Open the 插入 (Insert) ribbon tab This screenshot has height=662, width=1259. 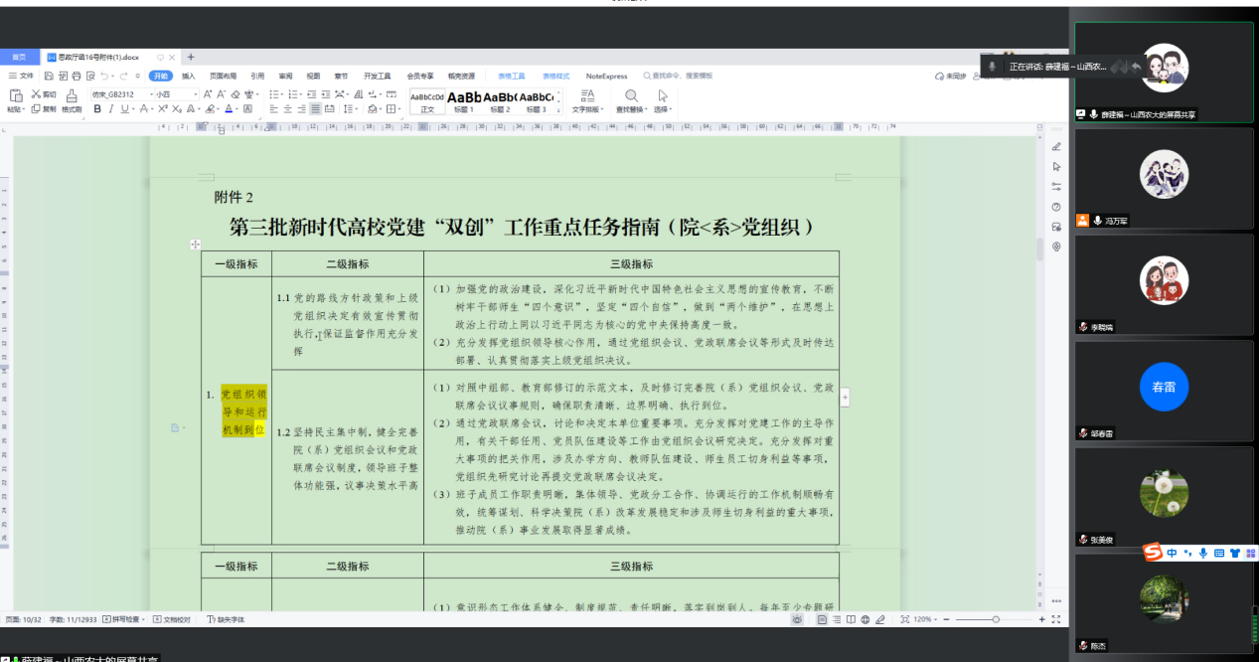pyautogui.click(x=188, y=76)
